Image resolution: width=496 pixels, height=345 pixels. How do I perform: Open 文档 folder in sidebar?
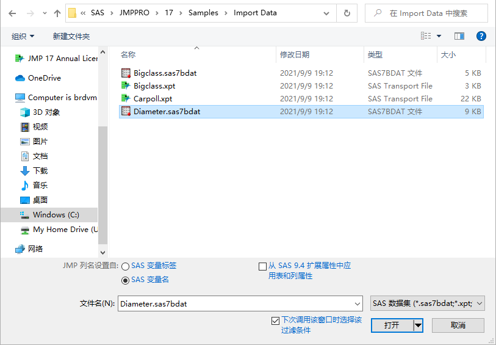(x=34, y=156)
